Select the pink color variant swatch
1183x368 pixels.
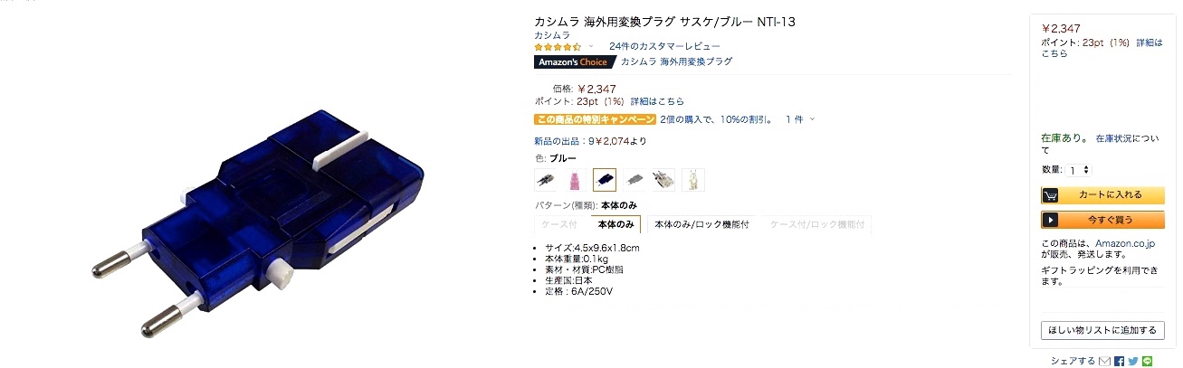coord(574,180)
